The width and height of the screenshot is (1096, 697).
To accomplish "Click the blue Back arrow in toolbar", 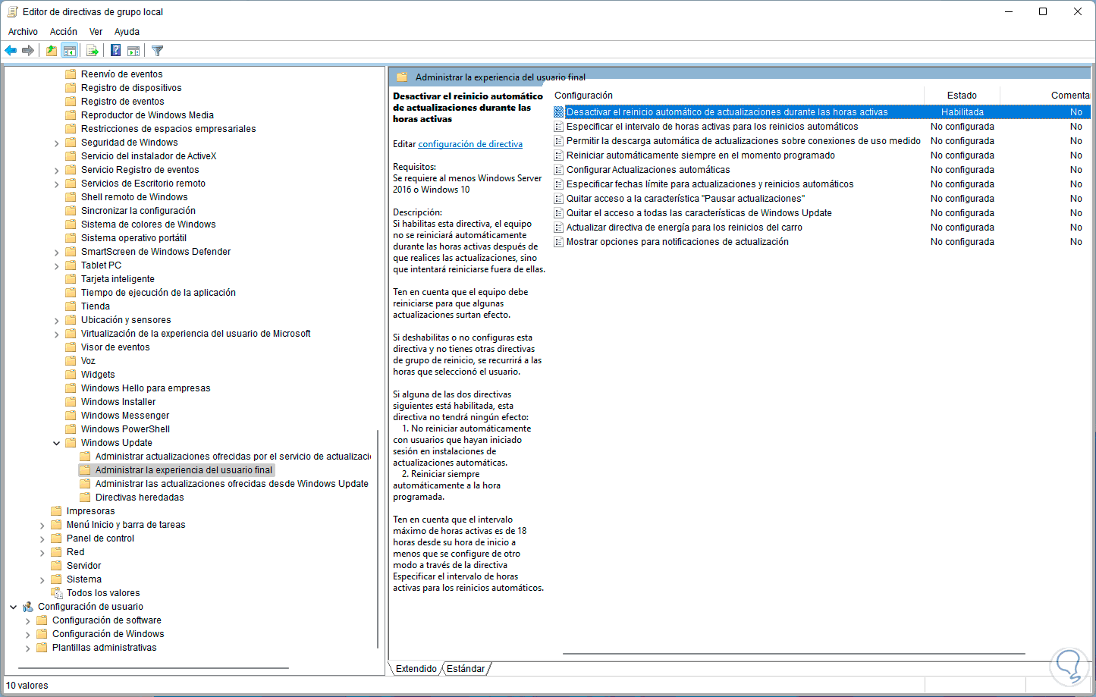I will point(11,51).
